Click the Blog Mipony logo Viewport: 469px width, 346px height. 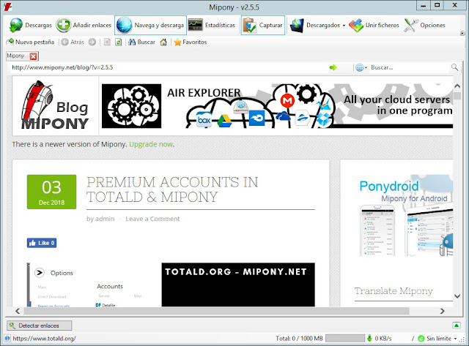pyautogui.click(x=56, y=105)
